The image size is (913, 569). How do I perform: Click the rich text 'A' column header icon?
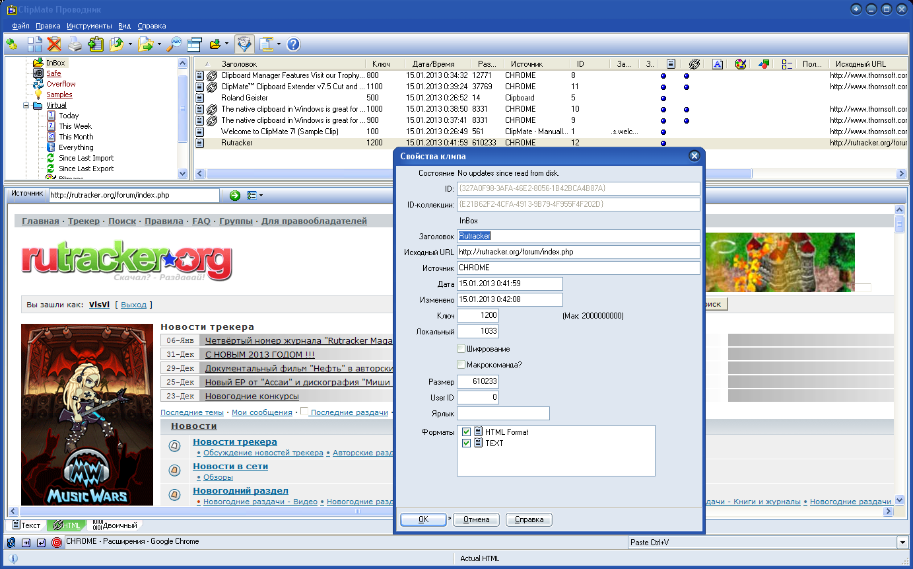[718, 64]
